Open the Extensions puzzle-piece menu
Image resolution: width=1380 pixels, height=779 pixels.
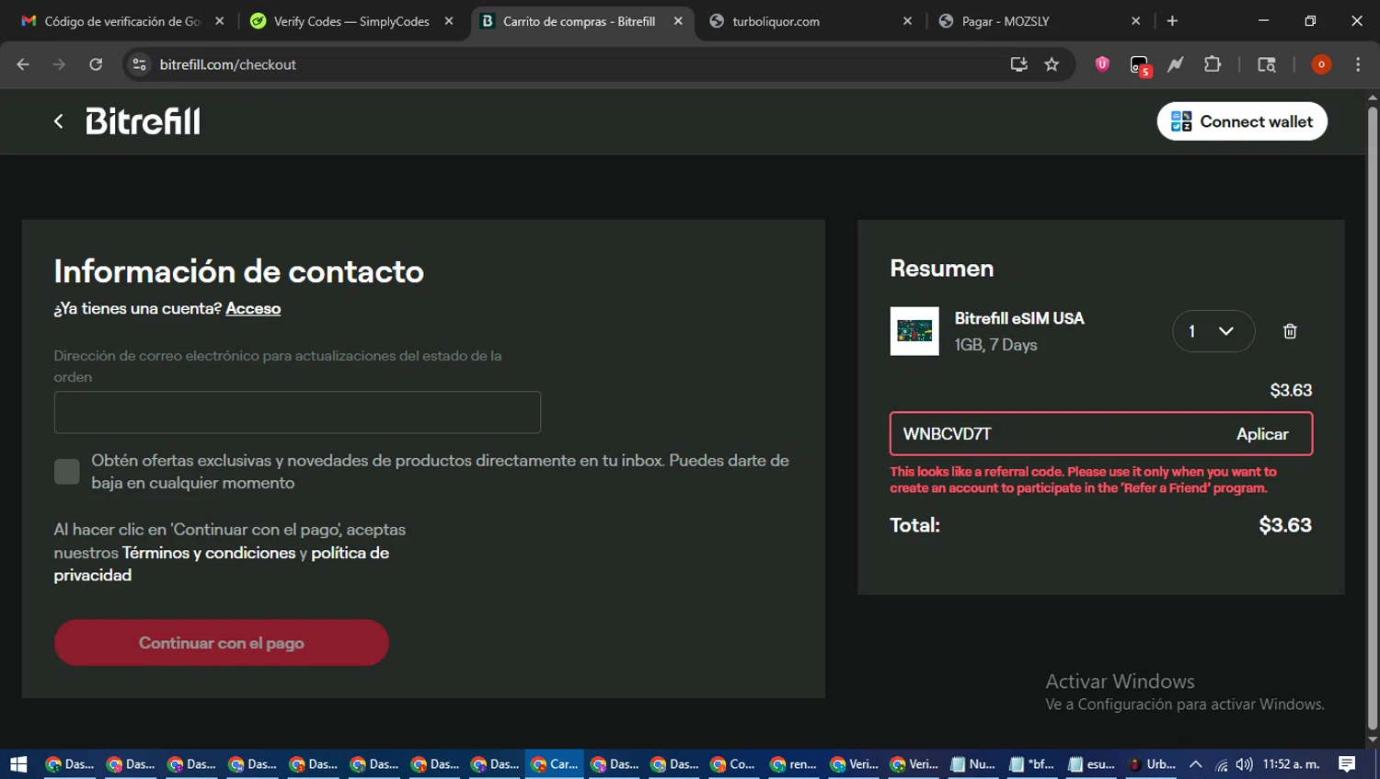click(1213, 64)
